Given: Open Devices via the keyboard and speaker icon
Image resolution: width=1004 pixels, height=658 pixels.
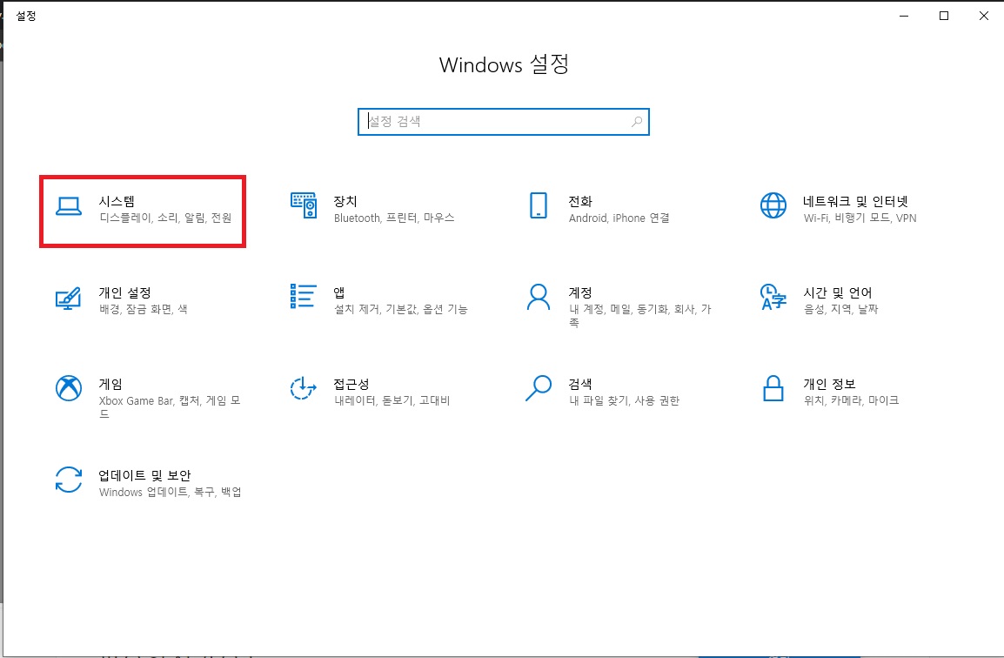Looking at the screenshot, I should (x=303, y=205).
